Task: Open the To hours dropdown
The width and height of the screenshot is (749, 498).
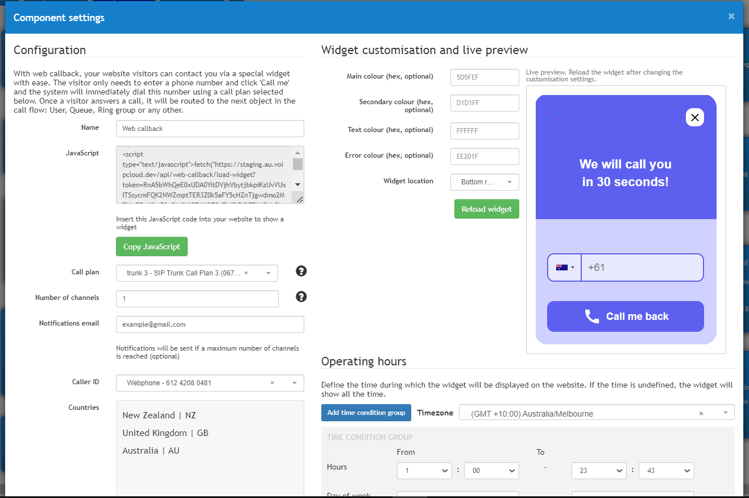Action: (x=599, y=471)
